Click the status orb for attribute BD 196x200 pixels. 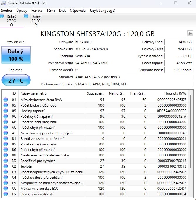pos(6,161)
